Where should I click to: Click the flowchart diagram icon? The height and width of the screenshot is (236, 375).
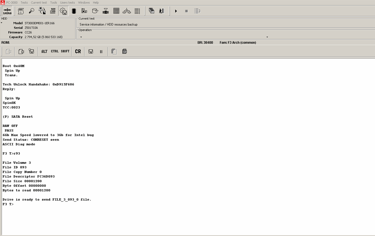(x=127, y=11)
